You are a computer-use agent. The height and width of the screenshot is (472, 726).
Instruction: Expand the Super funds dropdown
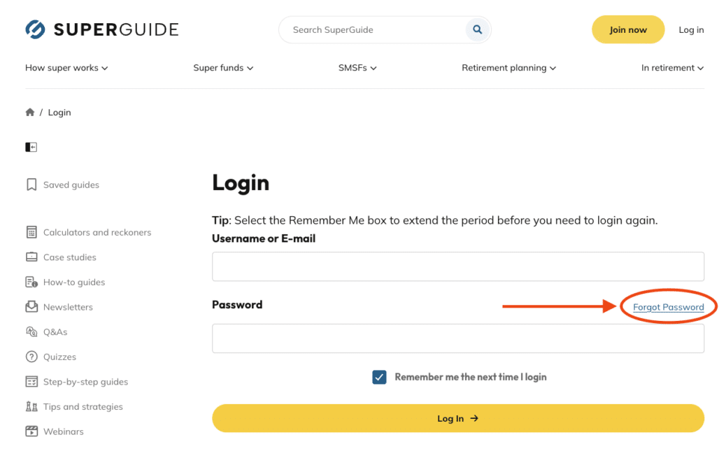[223, 68]
